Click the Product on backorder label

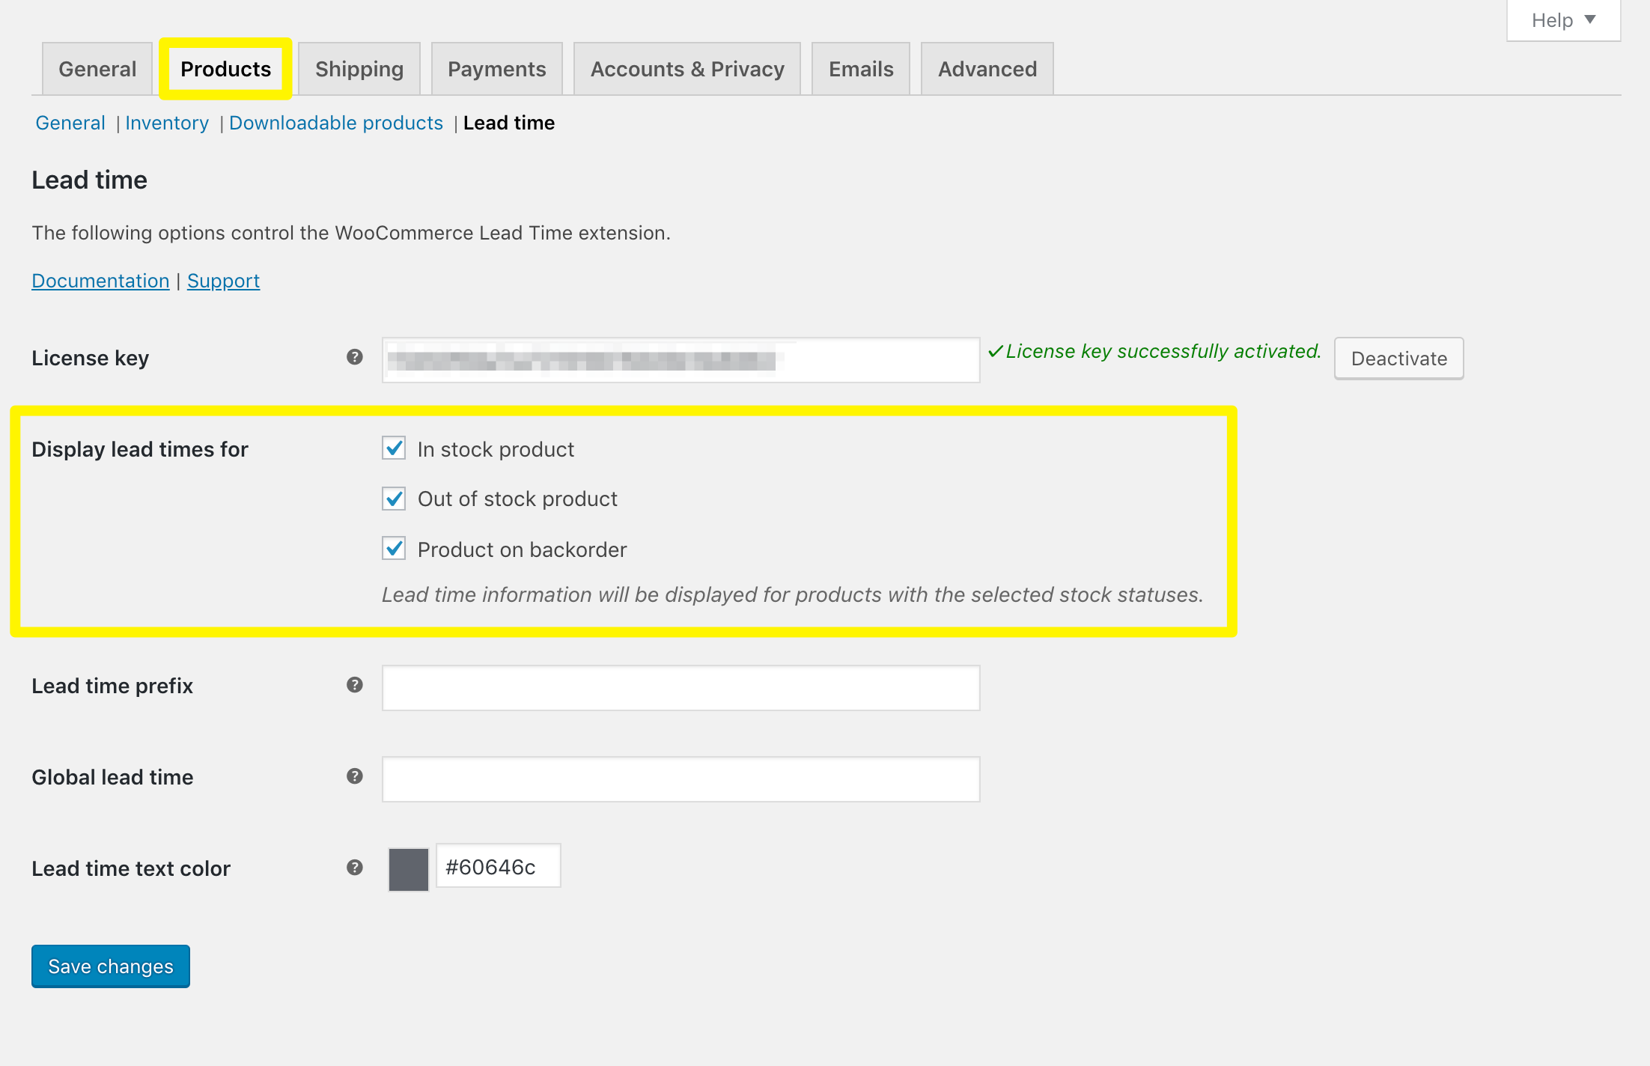(x=522, y=549)
